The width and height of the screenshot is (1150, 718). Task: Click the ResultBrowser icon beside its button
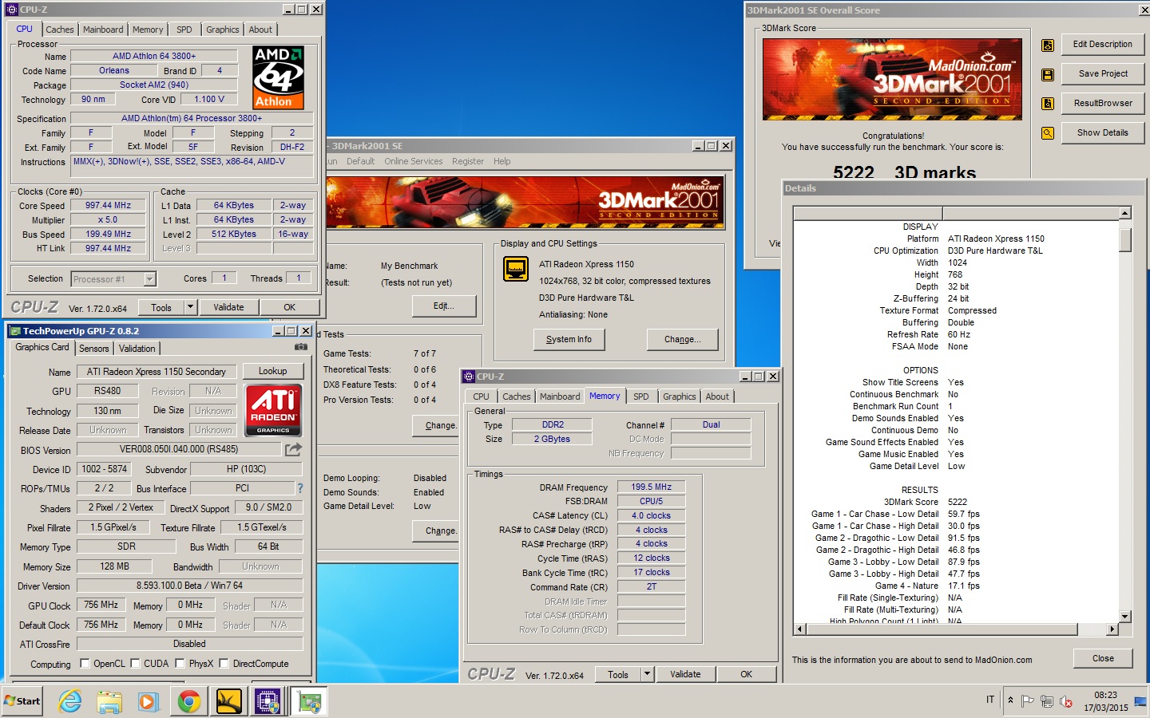coord(1048,104)
